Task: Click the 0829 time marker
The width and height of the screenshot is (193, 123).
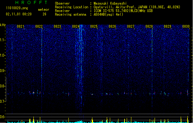Action: tap(168, 26)
